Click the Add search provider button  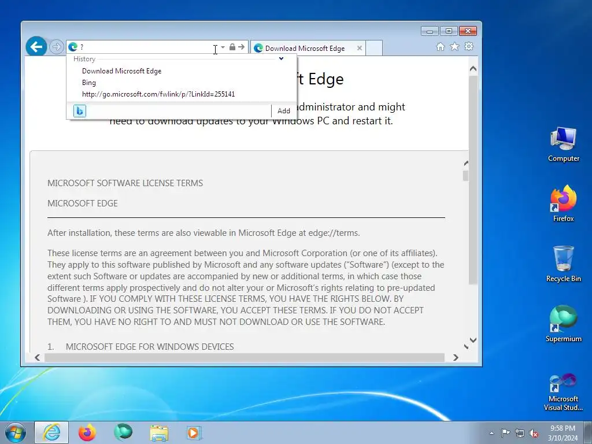283,110
